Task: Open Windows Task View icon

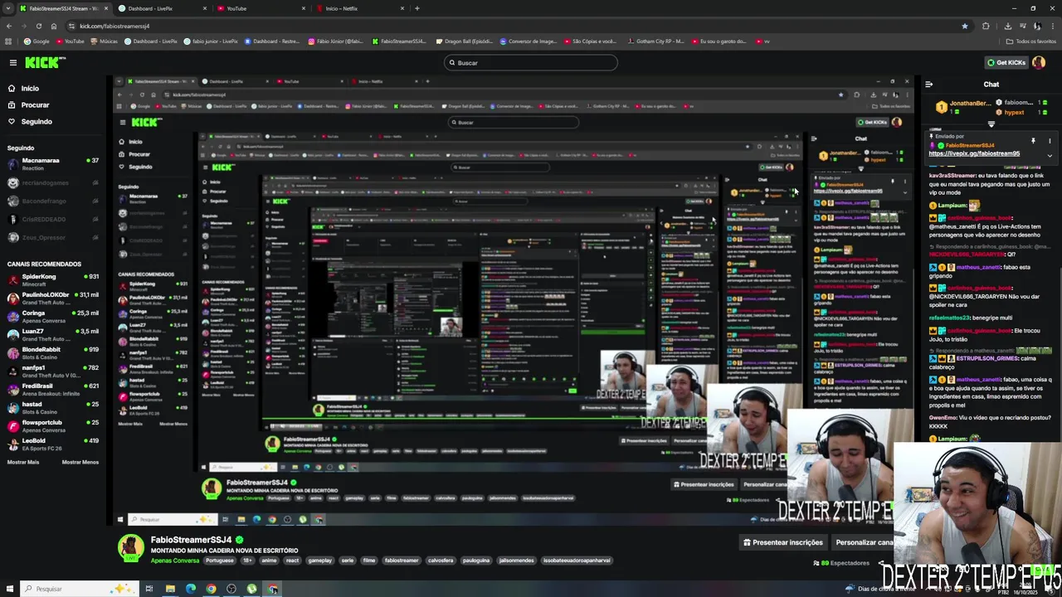Action: 149,589
